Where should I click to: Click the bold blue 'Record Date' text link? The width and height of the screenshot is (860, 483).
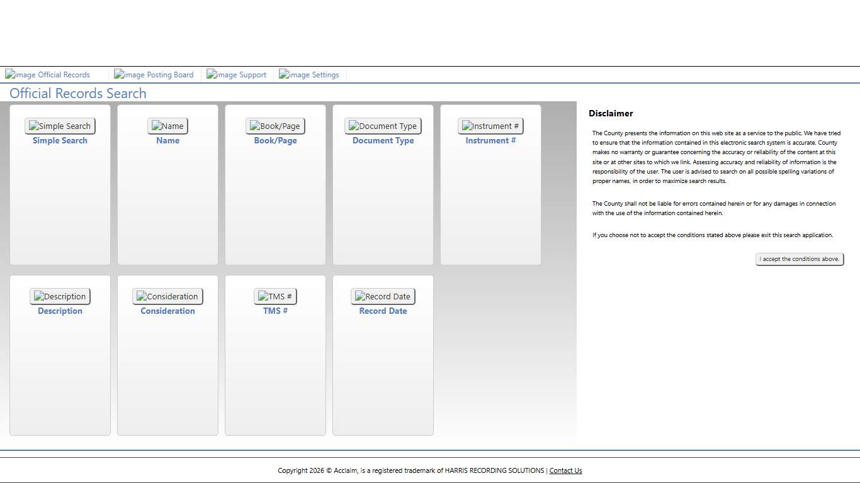(383, 311)
